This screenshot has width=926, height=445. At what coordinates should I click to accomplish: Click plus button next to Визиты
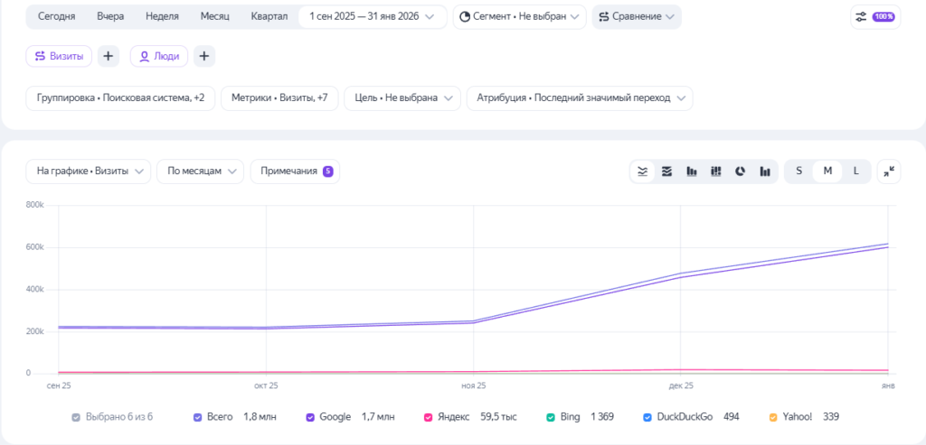109,56
